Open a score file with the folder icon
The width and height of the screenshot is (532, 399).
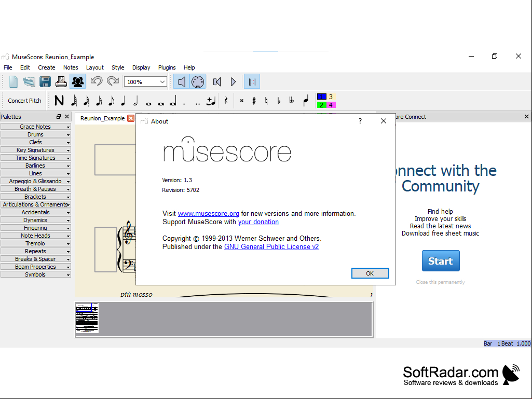(29, 82)
